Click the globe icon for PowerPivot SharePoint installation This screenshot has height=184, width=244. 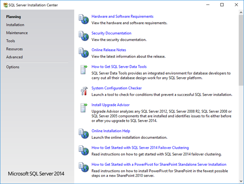tap(84, 167)
